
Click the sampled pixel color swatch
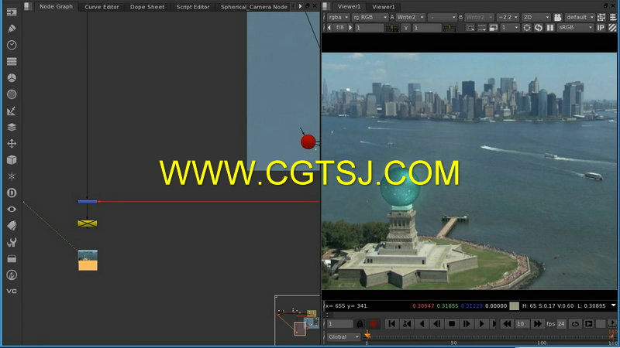click(x=514, y=305)
